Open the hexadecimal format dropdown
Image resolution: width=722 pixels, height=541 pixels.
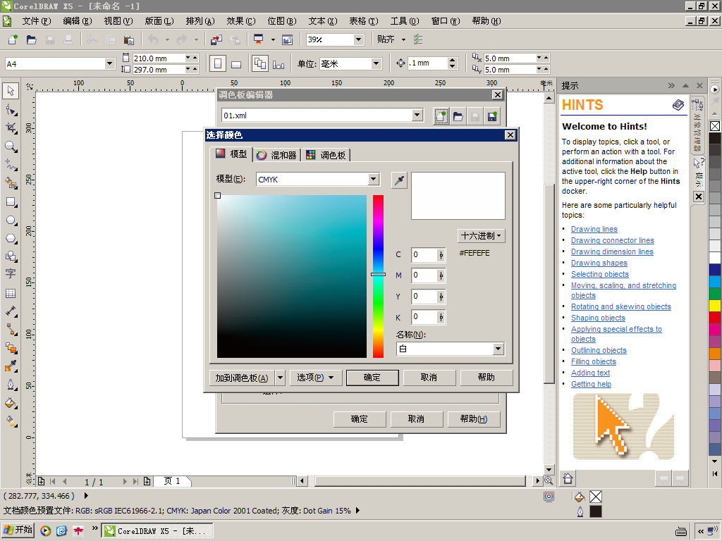[481, 235]
